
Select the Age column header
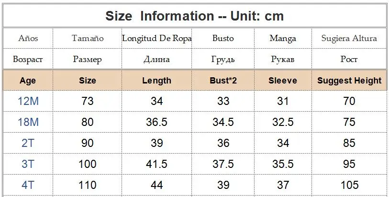pyautogui.click(x=28, y=81)
